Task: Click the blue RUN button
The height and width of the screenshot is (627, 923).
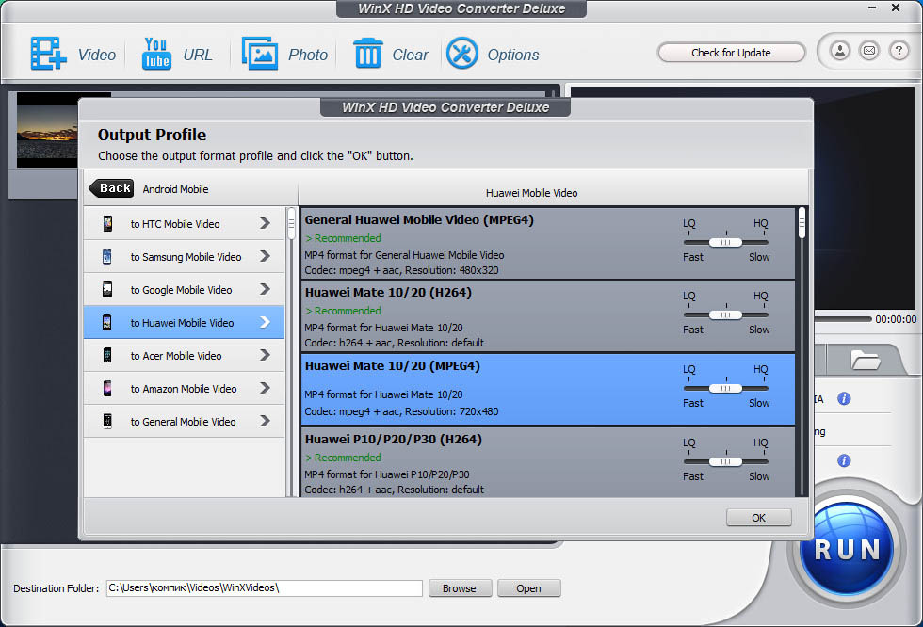Action: point(847,550)
